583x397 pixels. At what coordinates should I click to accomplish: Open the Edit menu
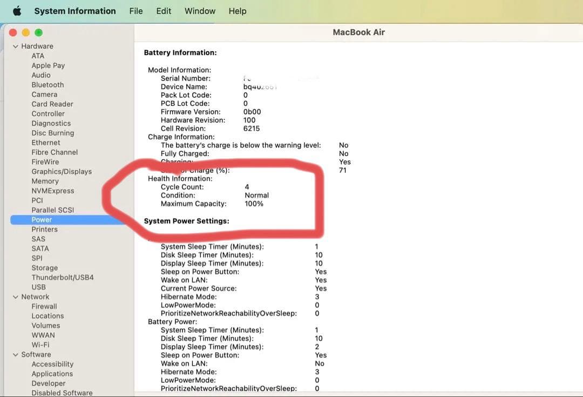(x=164, y=11)
